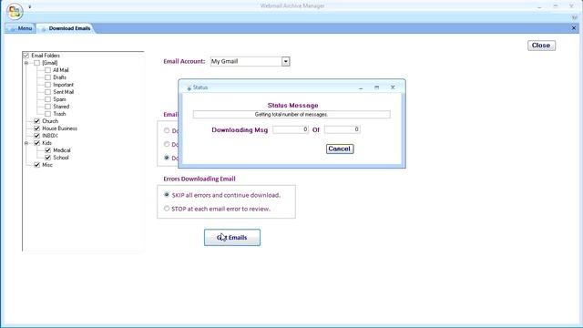Click the Status dialog icon
Image resolution: width=583 pixels, height=328 pixels.
tap(189, 87)
